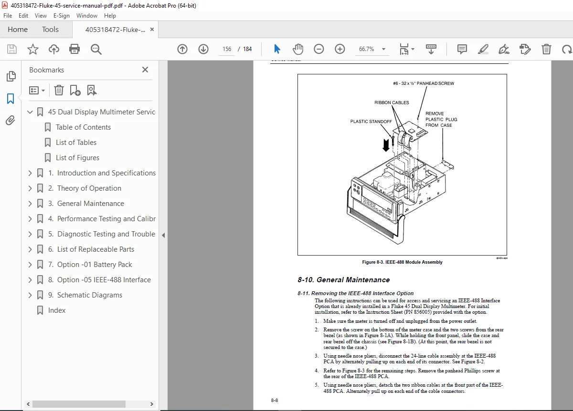Expand Theory of Operation bookmark
This screenshot has width=573, height=411.
pyautogui.click(x=30, y=188)
